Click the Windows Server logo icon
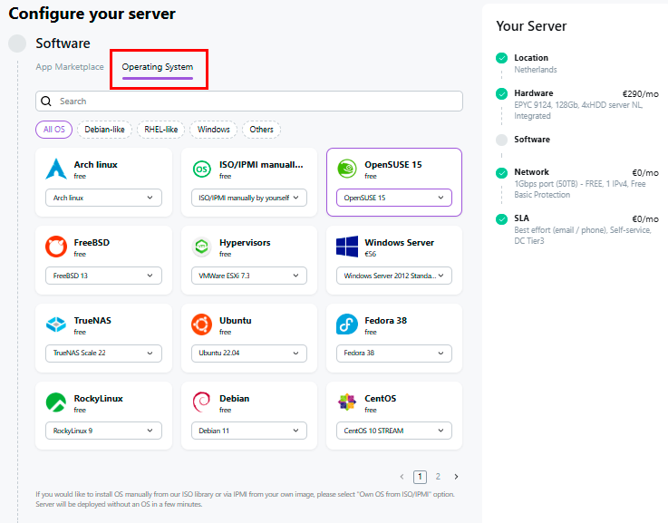This screenshot has height=523, width=668. pyautogui.click(x=346, y=247)
